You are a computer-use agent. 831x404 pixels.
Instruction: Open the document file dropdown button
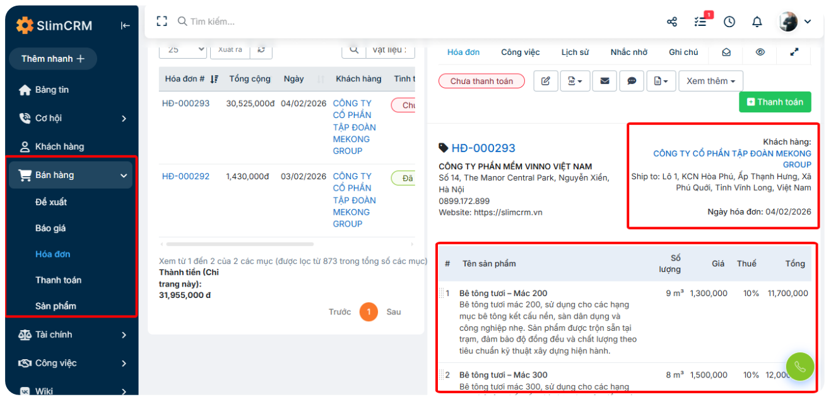click(661, 81)
